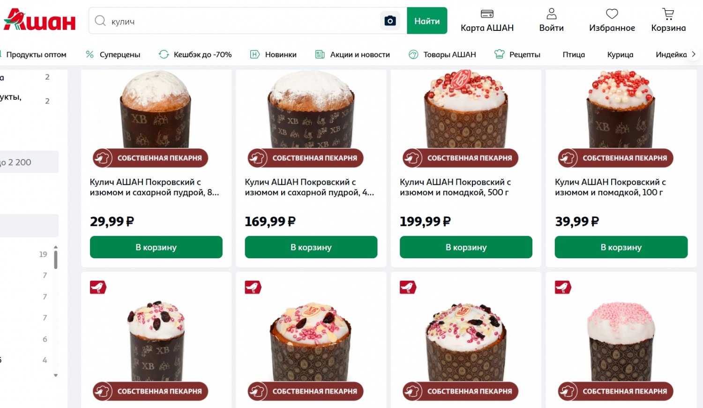Open camera image search

pyautogui.click(x=390, y=21)
